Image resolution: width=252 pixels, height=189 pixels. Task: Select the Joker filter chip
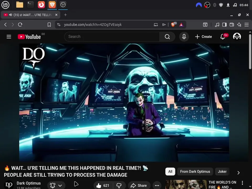coord(222,171)
